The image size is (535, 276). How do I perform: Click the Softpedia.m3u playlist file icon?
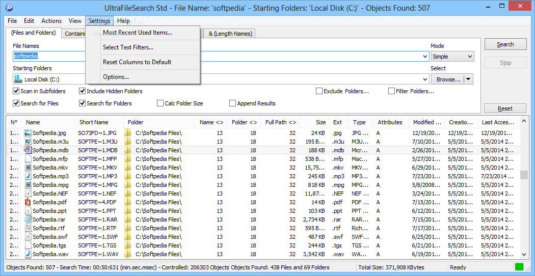click(28, 141)
